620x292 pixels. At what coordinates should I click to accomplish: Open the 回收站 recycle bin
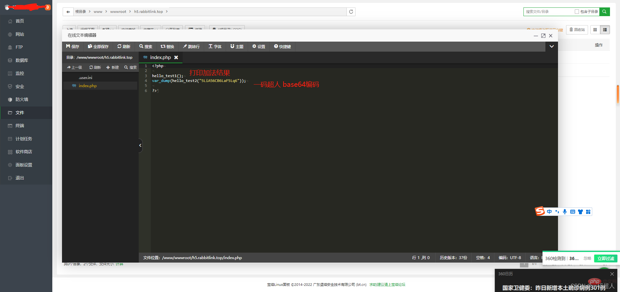click(577, 30)
